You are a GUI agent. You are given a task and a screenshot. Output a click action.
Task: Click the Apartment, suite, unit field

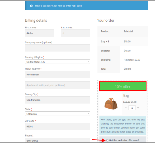pos(57,85)
